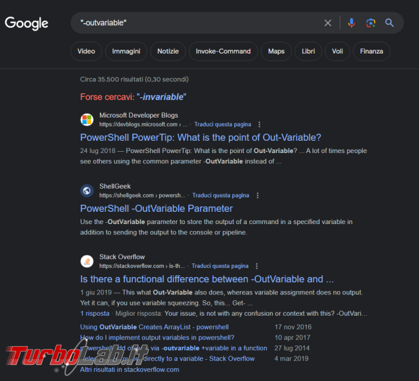419x381 pixels.
Task: Click the Microsoft Developer Blogs favicon
Action: click(x=87, y=119)
